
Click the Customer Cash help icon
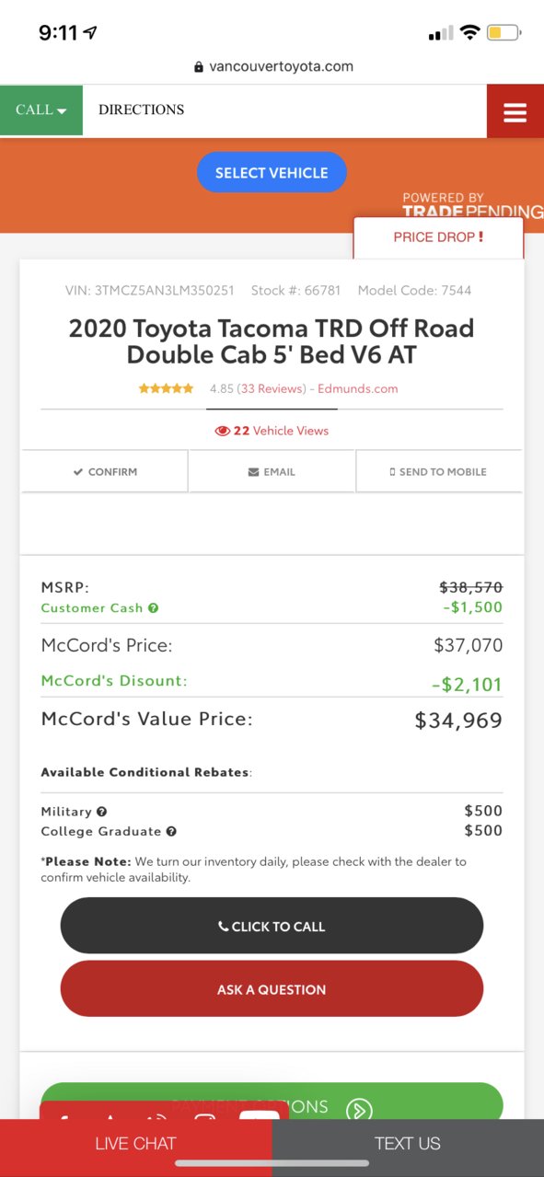(154, 608)
